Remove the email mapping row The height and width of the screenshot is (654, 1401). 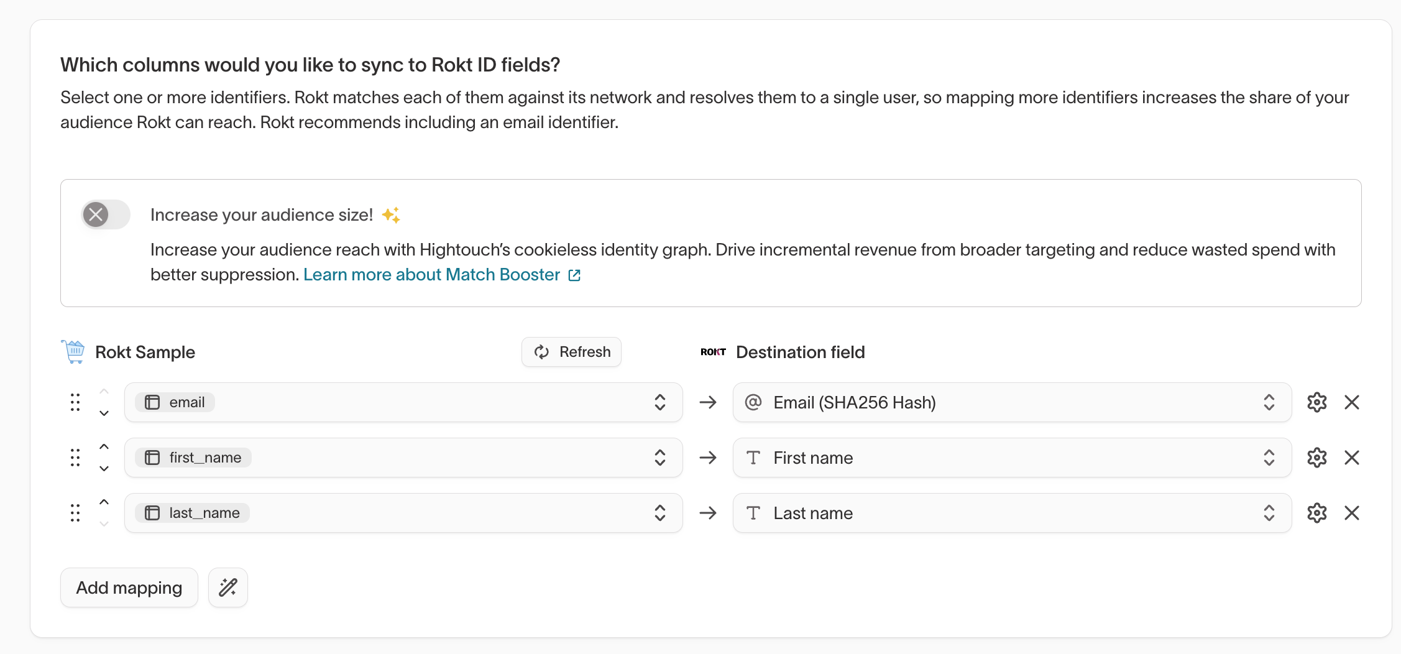[1352, 402]
